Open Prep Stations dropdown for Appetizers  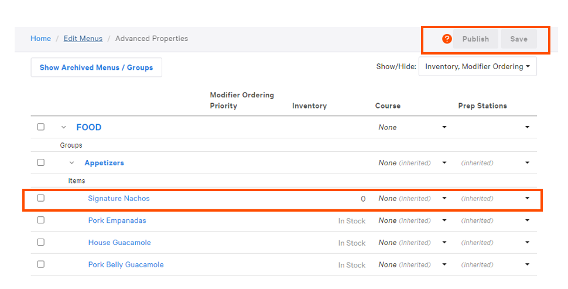(x=527, y=163)
